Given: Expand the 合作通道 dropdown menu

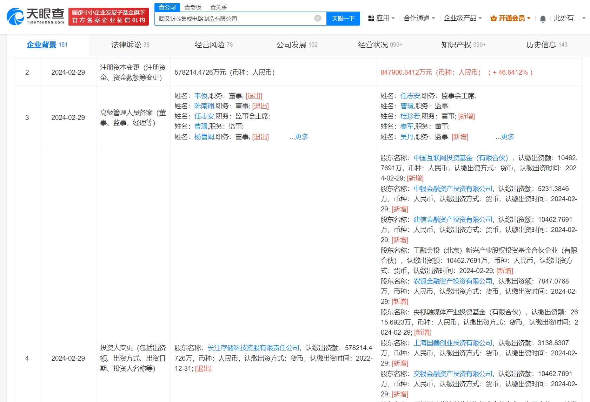Looking at the screenshot, I should point(419,18).
